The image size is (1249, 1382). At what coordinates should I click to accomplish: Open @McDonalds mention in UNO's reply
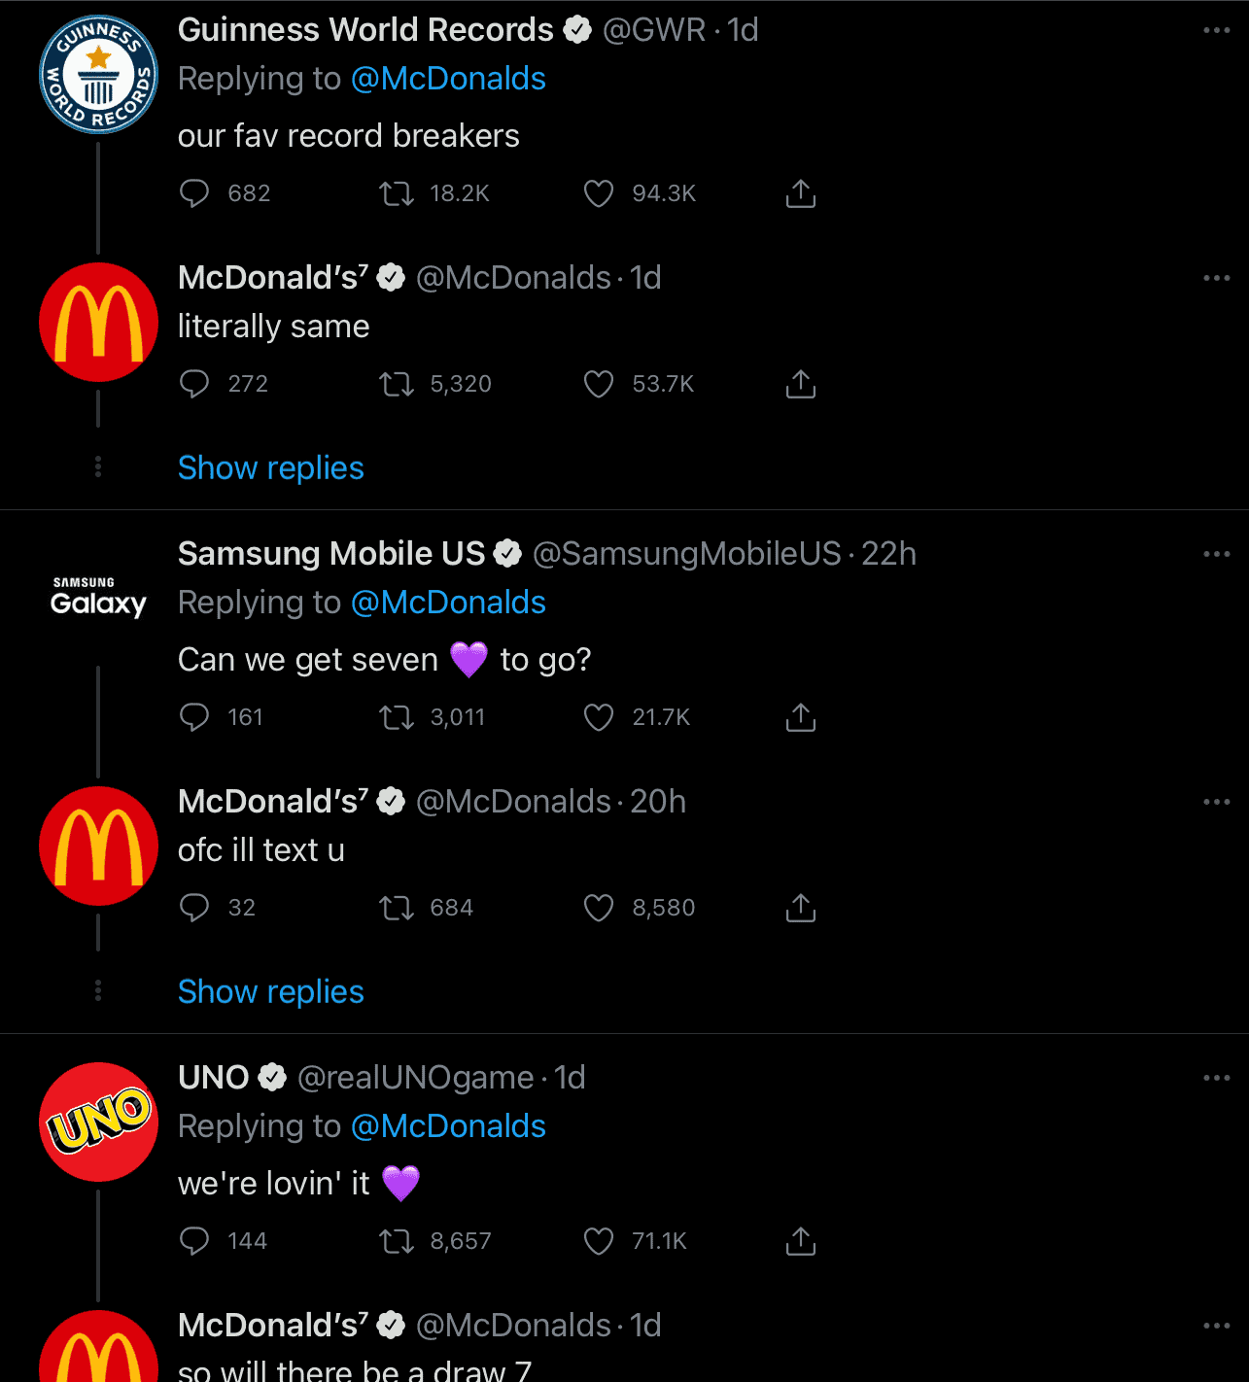coord(448,1126)
